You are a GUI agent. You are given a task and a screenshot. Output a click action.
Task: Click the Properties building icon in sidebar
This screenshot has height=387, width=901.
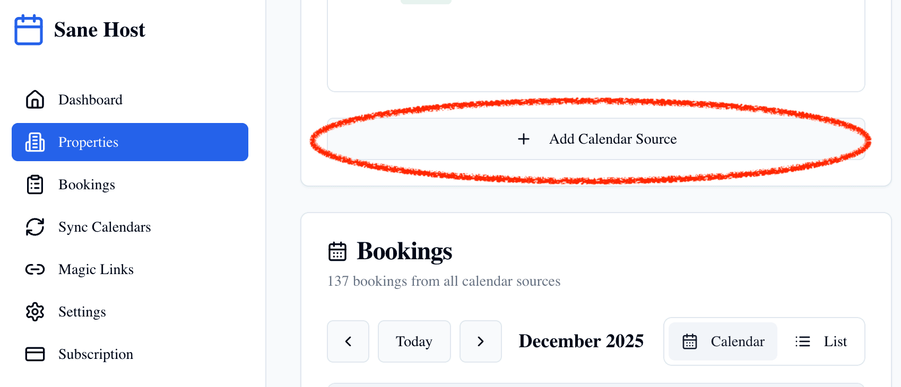pos(34,142)
